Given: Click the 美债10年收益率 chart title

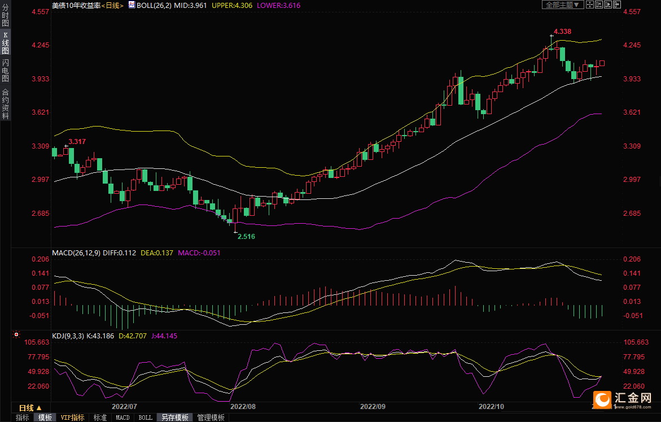Looking at the screenshot, I should (76, 6).
